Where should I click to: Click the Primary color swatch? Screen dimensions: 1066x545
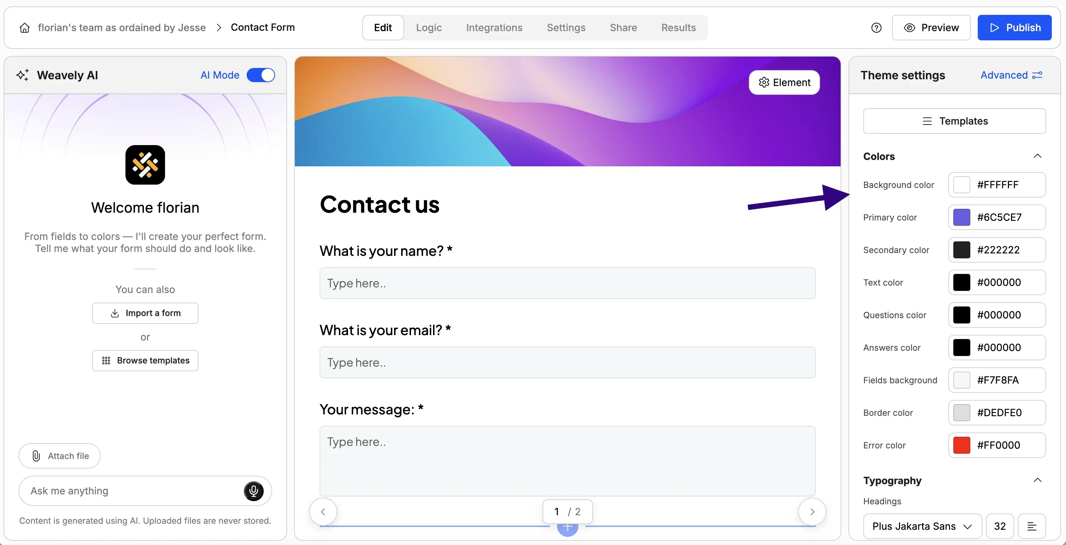pos(961,217)
